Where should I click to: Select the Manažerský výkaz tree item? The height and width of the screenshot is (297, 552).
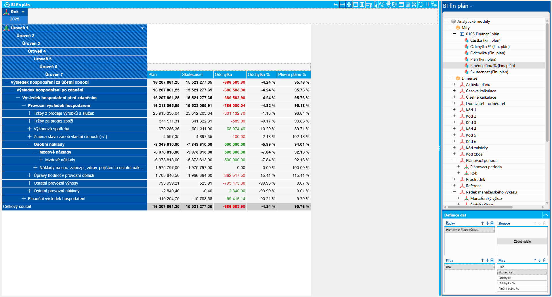[x=486, y=198]
